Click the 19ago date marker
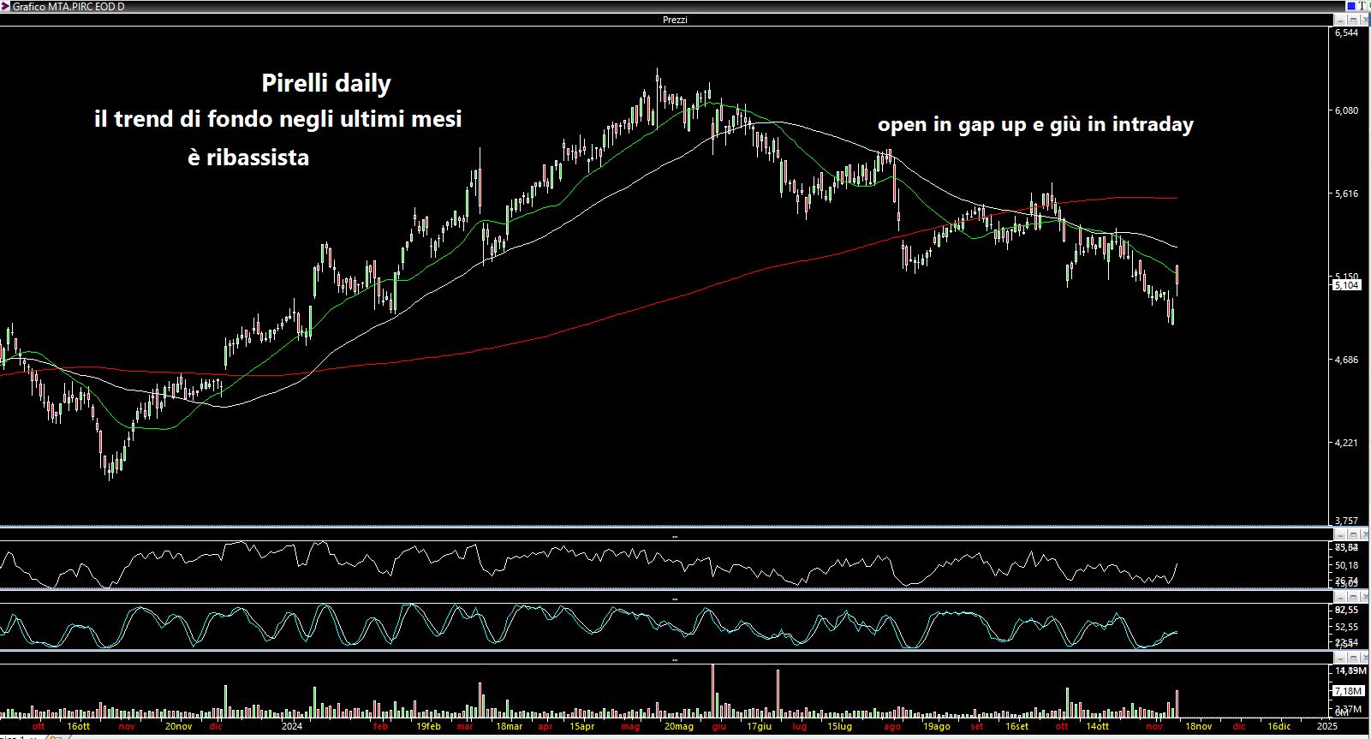 936,726
